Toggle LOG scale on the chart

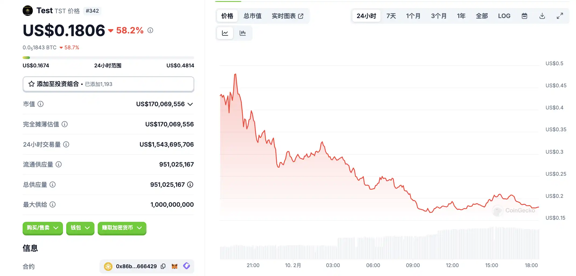(x=504, y=16)
